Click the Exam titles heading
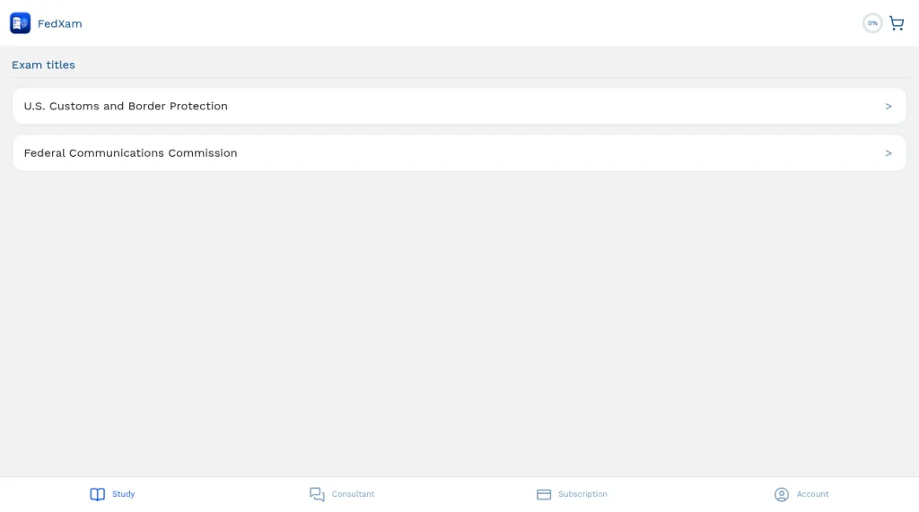The image size is (919, 512). point(43,65)
